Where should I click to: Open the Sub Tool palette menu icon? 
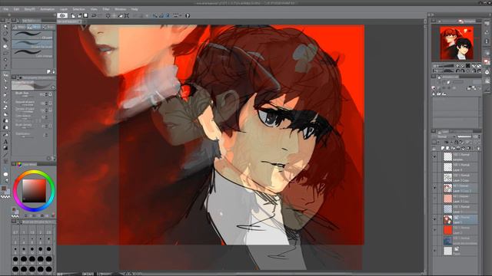[14, 21]
